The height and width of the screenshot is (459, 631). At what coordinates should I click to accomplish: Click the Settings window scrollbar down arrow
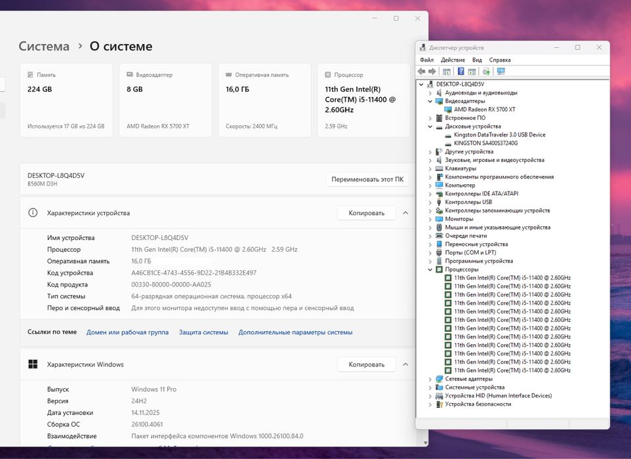coord(425,443)
